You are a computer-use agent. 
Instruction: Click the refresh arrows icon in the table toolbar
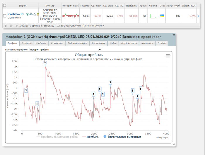pos(11,26)
